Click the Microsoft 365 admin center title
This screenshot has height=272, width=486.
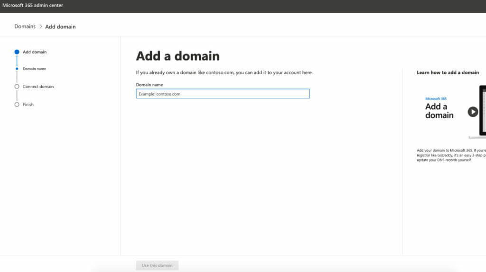pyautogui.click(x=33, y=5)
